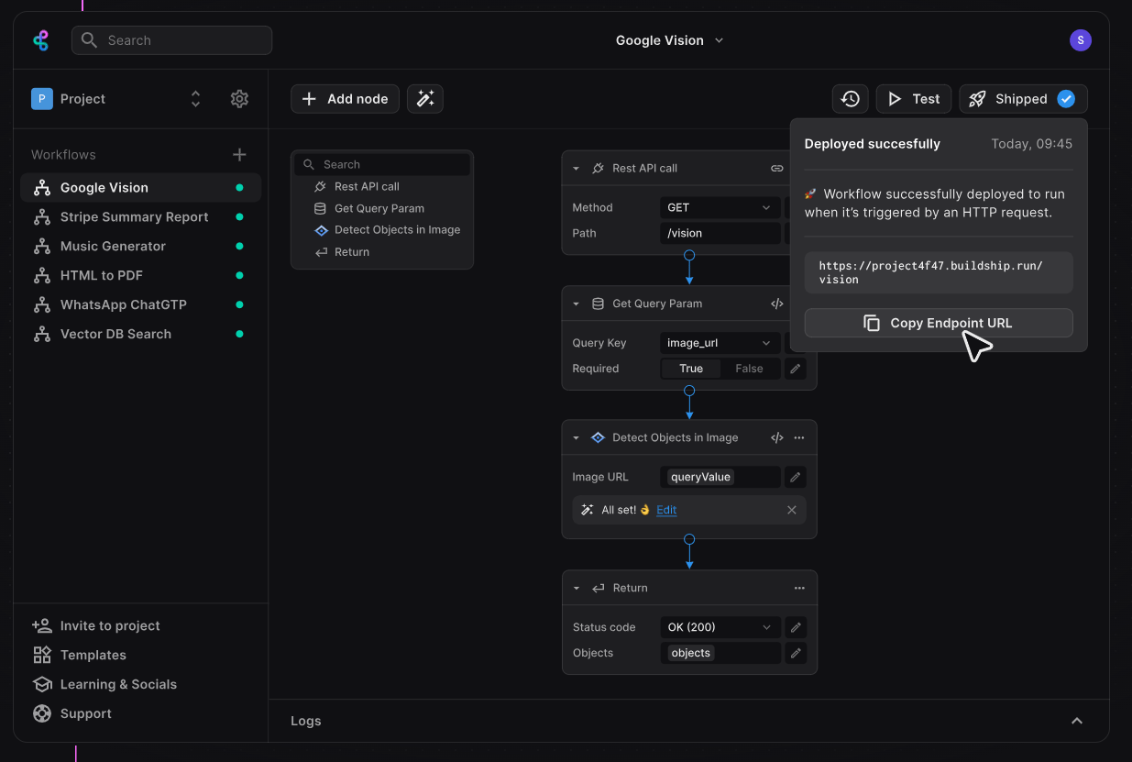The height and width of the screenshot is (762, 1132).
Task: Set Required to True
Action: click(x=691, y=369)
